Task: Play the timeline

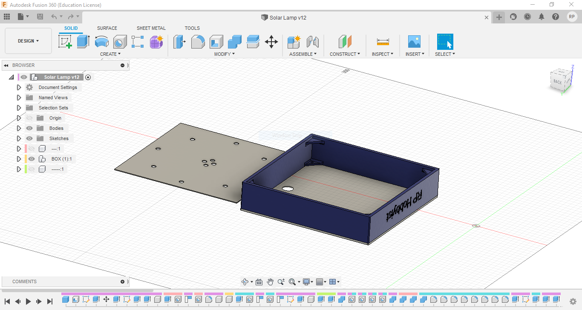Action: (x=29, y=301)
